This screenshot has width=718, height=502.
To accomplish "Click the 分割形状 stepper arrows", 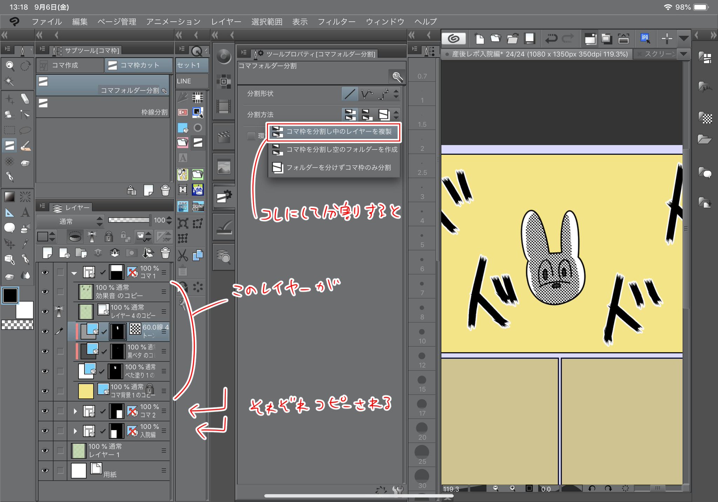I will click(x=396, y=94).
